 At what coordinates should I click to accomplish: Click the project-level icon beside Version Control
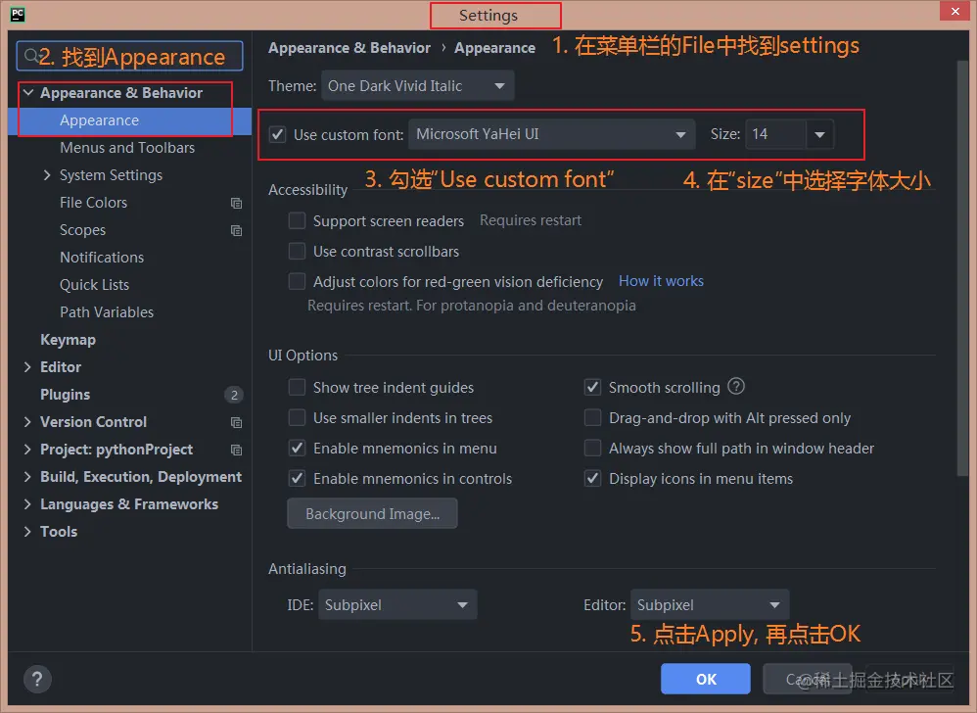(236, 422)
